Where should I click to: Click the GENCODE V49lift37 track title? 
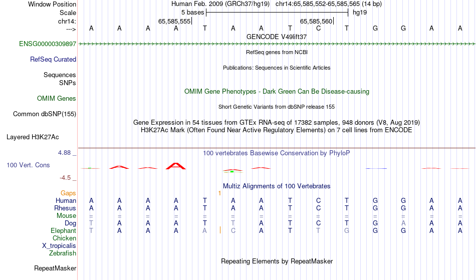point(277,37)
